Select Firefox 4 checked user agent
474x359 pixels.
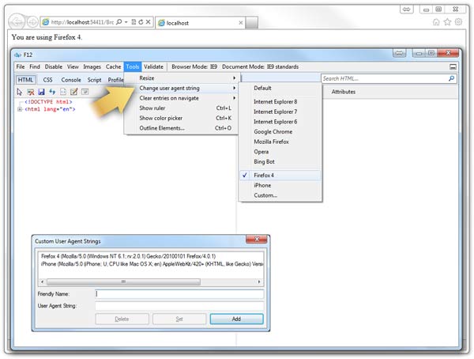280,176
